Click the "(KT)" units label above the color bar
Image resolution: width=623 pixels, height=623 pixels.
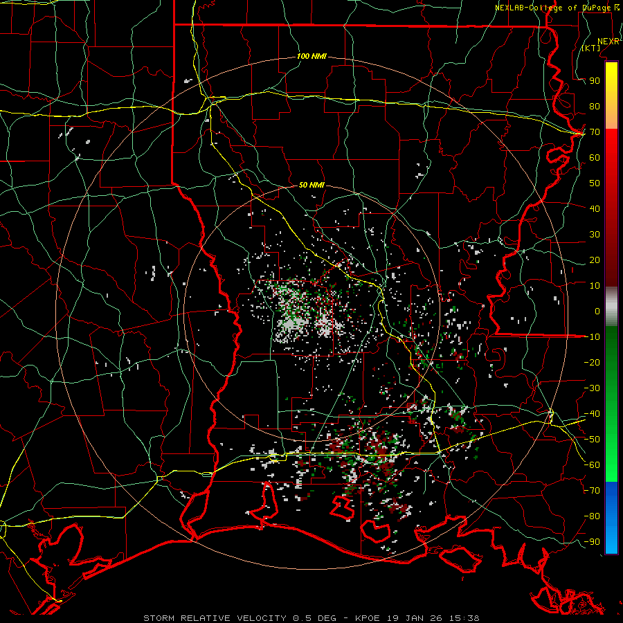(x=591, y=48)
